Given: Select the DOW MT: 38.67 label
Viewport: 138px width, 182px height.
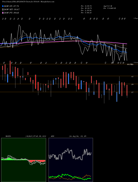Looking at the screenshot, I should tap(12, 9).
